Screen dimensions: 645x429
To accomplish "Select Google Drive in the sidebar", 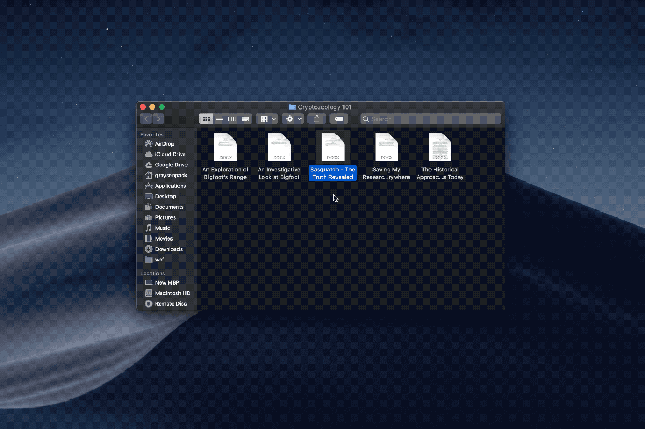I will [171, 165].
